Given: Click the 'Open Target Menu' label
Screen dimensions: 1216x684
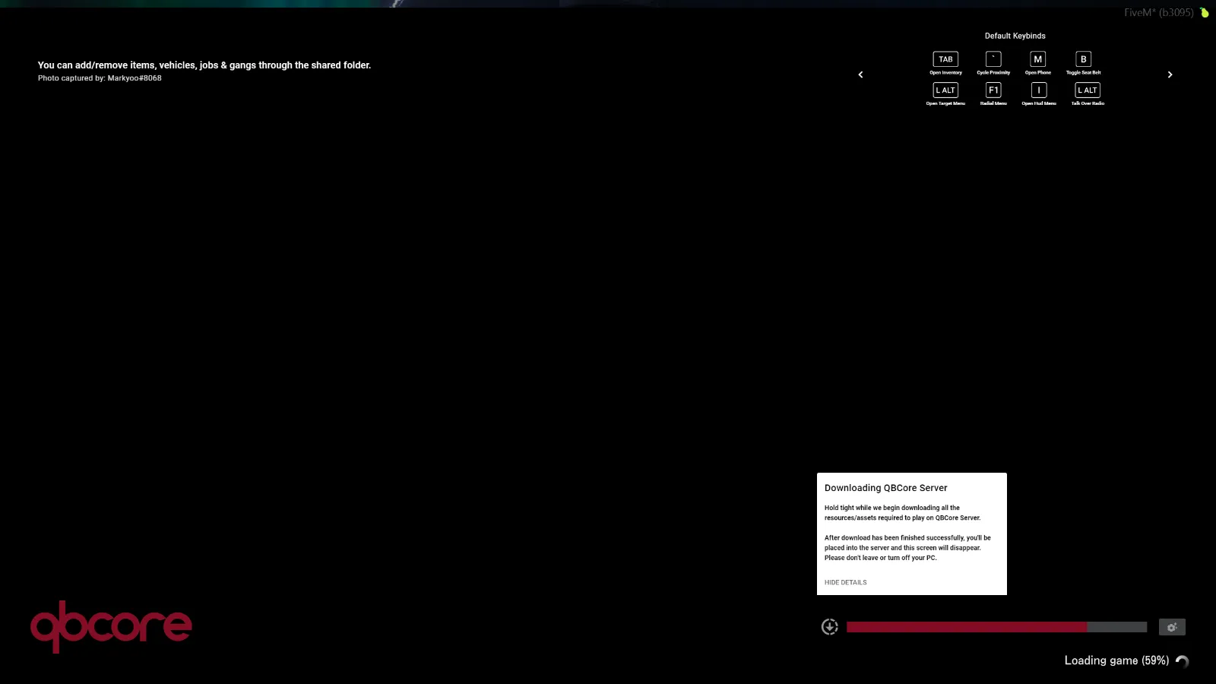Looking at the screenshot, I should pos(945,103).
